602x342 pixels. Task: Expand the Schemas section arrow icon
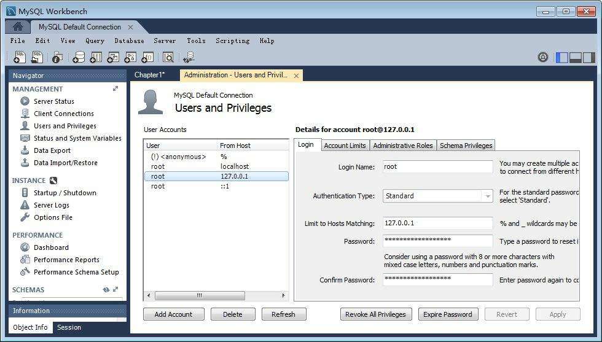pos(115,289)
